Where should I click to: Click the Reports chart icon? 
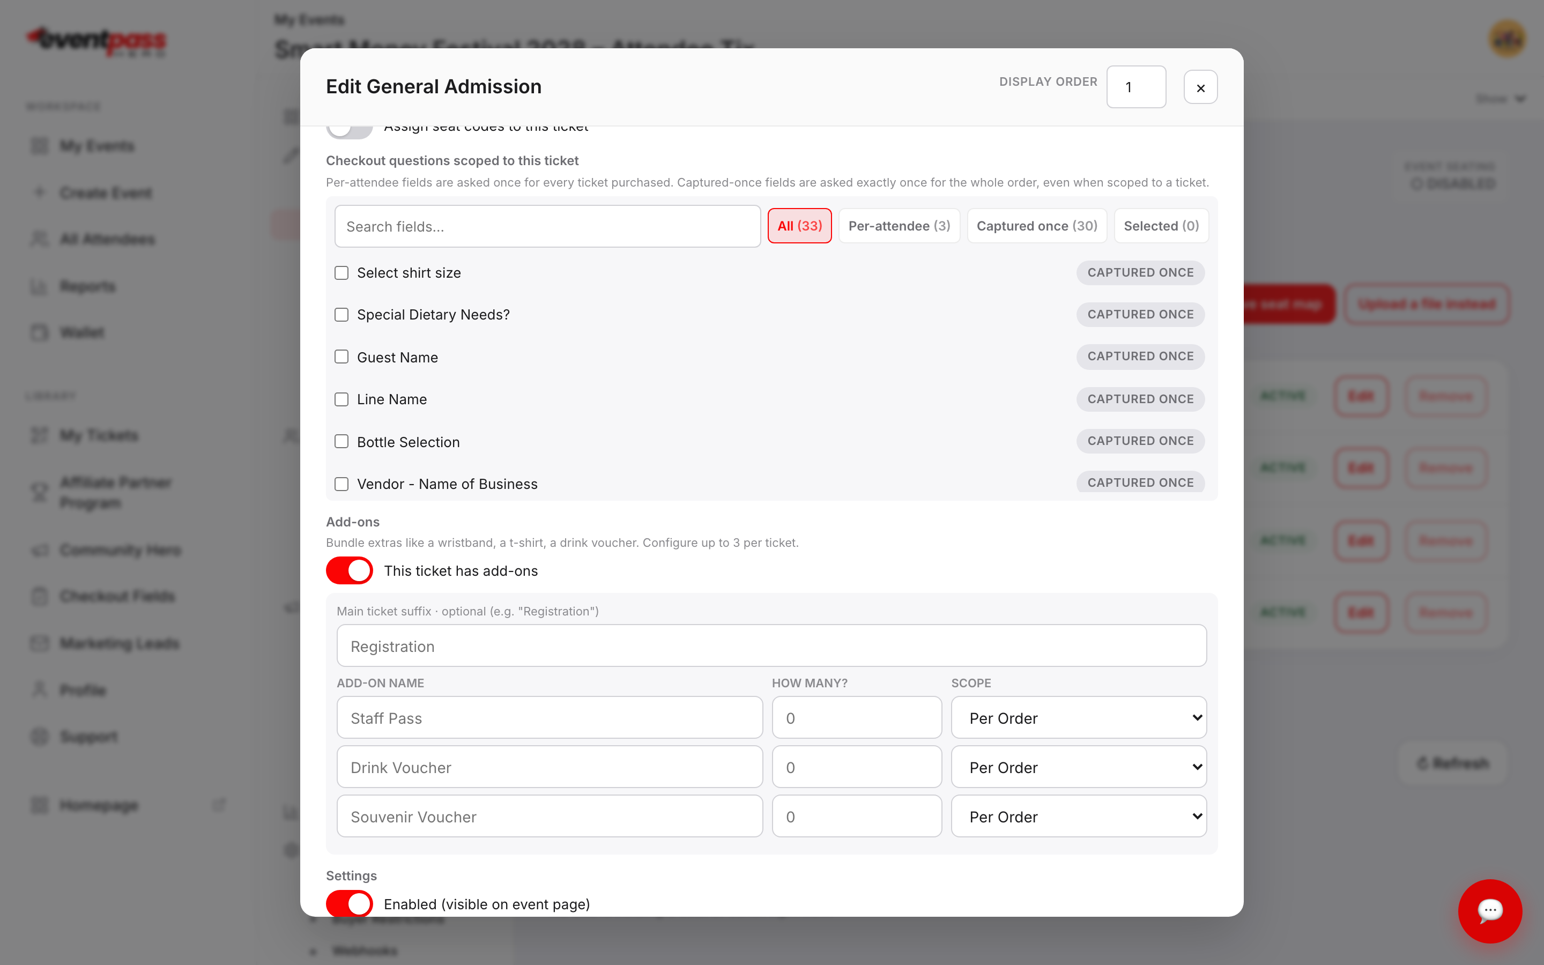pos(40,287)
